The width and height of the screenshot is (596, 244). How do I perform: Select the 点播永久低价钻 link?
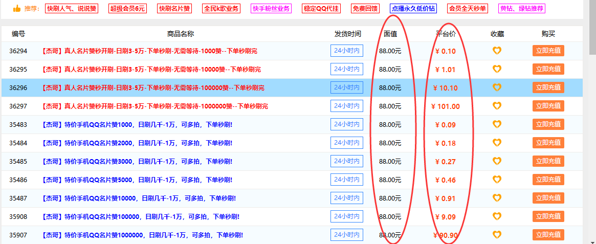click(413, 9)
